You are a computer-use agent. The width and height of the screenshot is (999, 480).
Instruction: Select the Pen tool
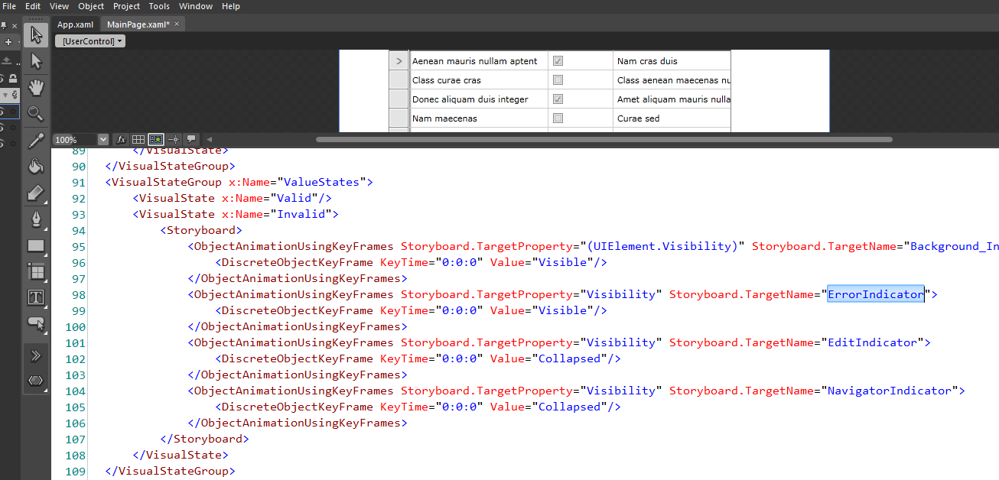coord(36,219)
